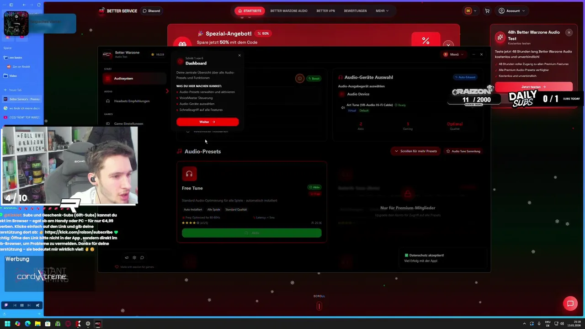
Task: Close the 48h Better Warzone Audio popup
Action: (x=569, y=32)
